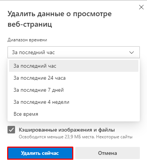Click the 'Некоторые сайты' text under cached files
The height and width of the screenshot is (165, 147).
(x=114, y=137)
